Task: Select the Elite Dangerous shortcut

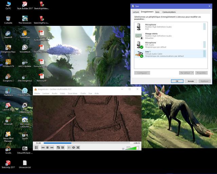Action: coord(25,78)
